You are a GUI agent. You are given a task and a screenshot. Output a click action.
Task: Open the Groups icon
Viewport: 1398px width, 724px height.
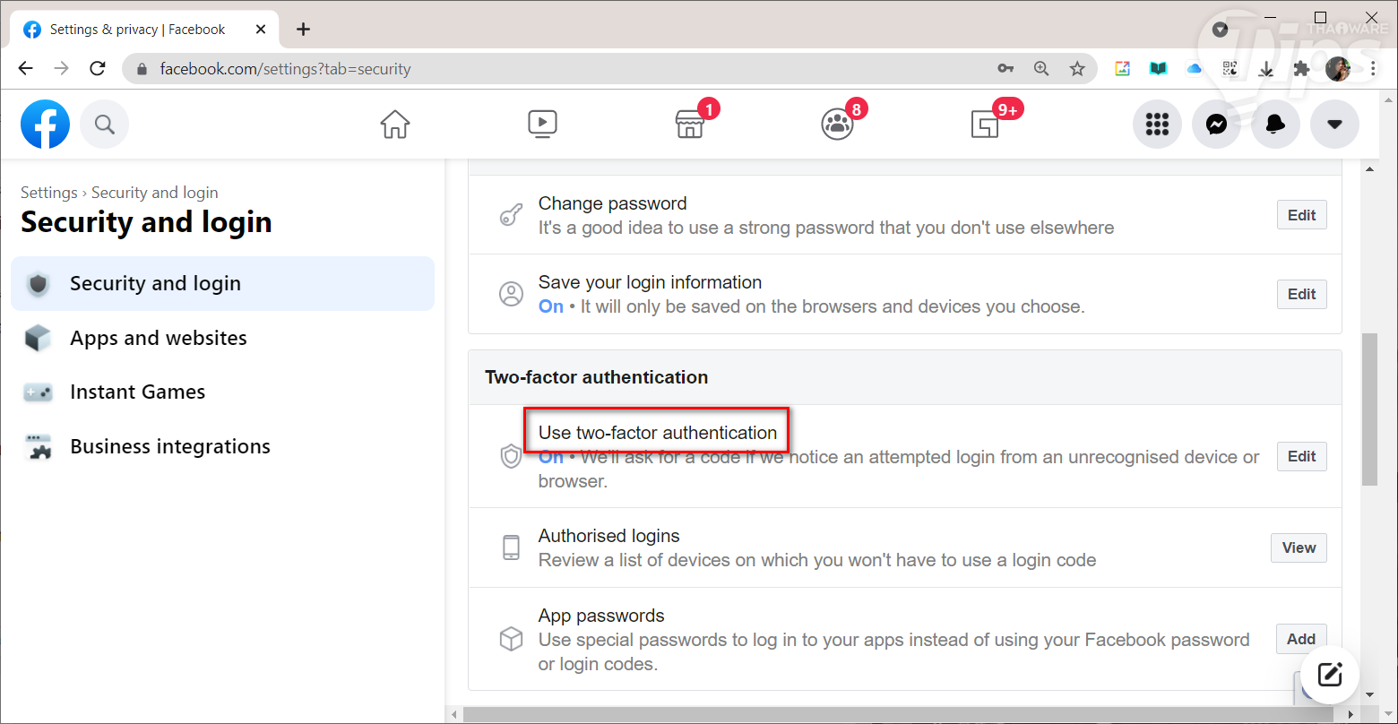pyautogui.click(x=837, y=125)
